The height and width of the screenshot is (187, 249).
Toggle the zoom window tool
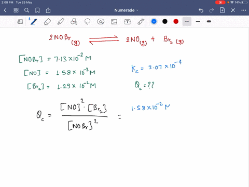pos(20,22)
